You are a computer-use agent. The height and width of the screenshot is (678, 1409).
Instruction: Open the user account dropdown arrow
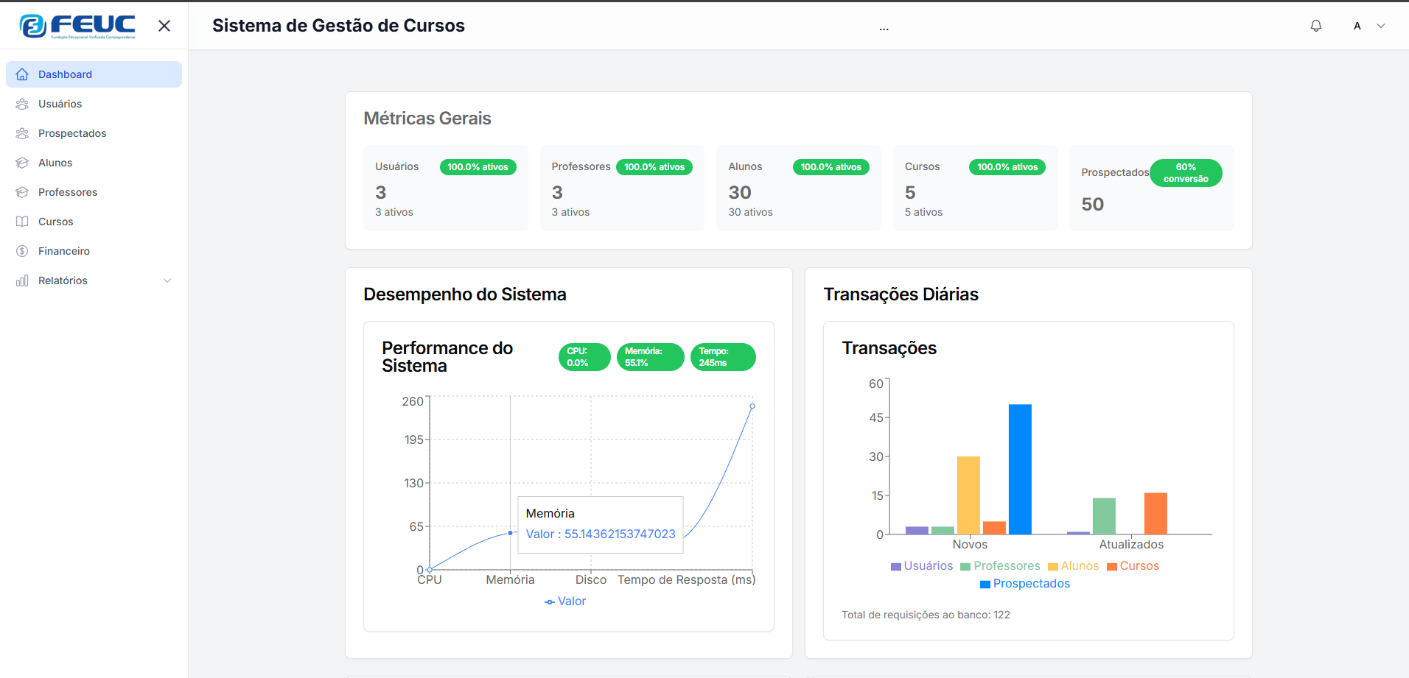click(x=1381, y=26)
